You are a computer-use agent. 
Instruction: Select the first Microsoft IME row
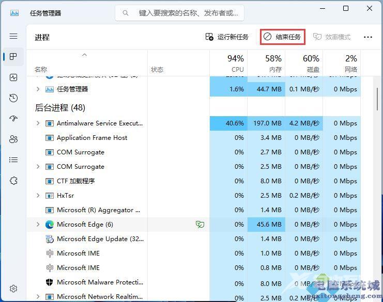coord(193,253)
